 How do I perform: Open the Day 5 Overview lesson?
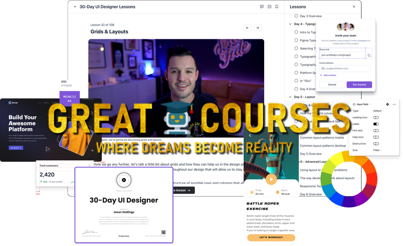[x=311, y=154]
